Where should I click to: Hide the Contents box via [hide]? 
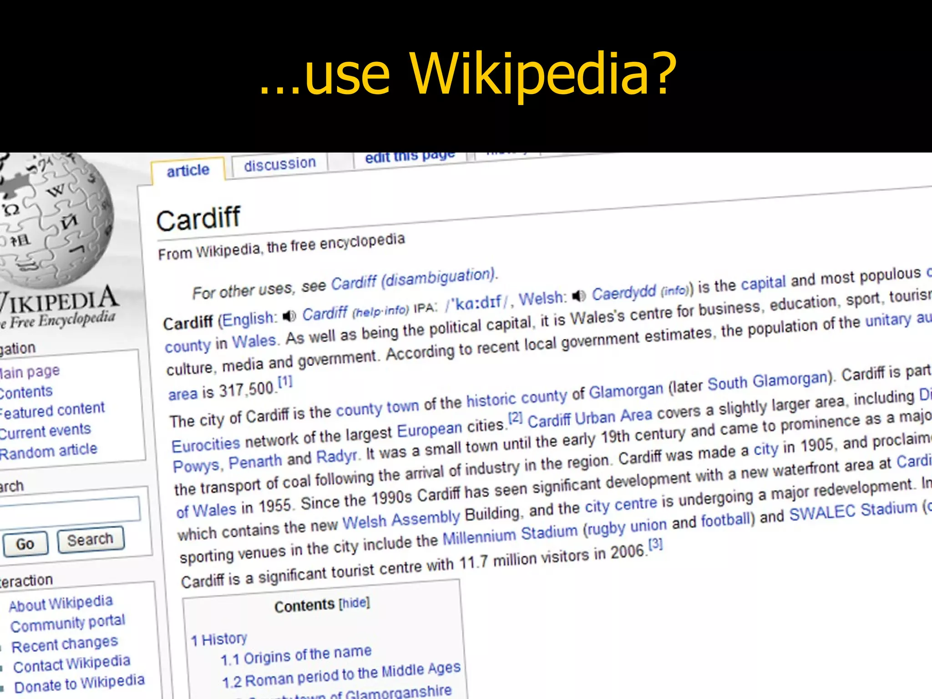tap(355, 603)
